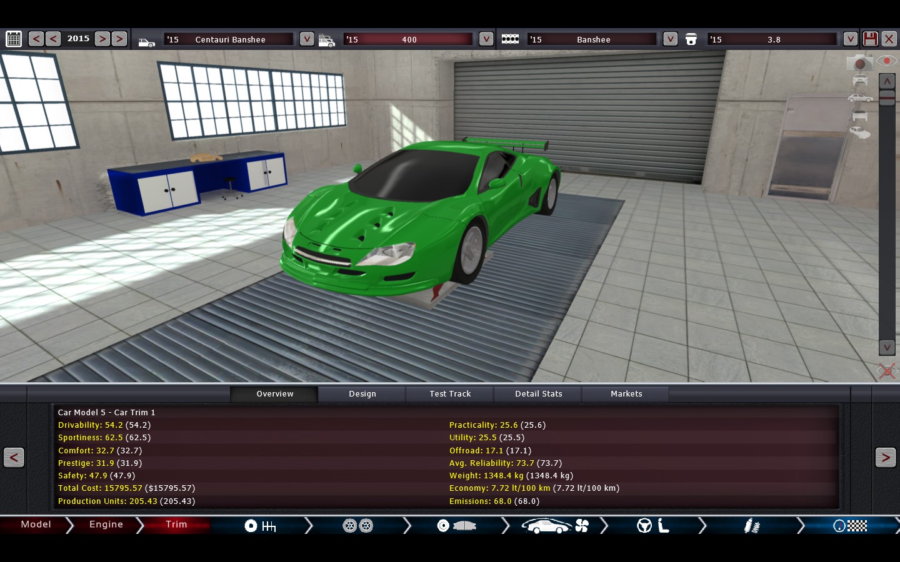Image resolution: width=900 pixels, height=562 pixels.
Task: Click the Centauri Banshee model name field
Action: [x=229, y=39]
